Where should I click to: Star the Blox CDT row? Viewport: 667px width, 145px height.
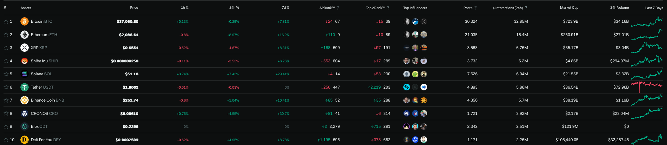pos(6,126)
